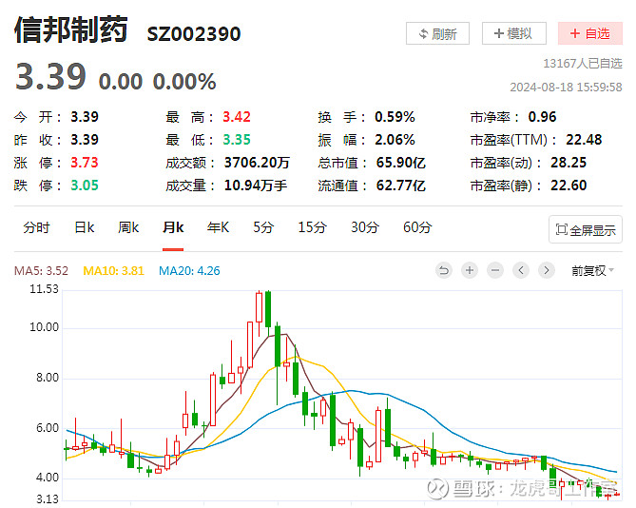The height and width of the screenshot is (508, 636).
Task: Add stock via 自选 button
Action: pos(590,33)
